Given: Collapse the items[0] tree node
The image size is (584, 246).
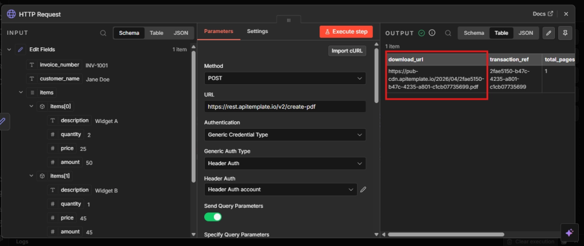Looking at the screenshot, I should pyautogui.click(x=32, y=106).
